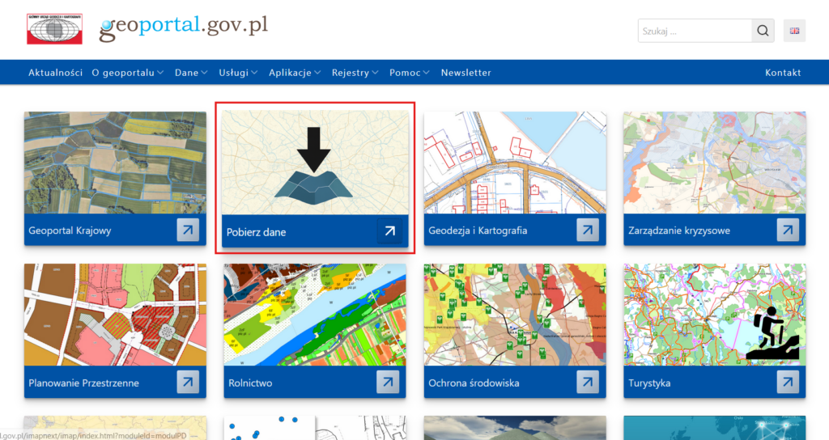Expand the Usługi dropdown menu
The width and height of the screenshot is (829, 440).
[238, 73]
